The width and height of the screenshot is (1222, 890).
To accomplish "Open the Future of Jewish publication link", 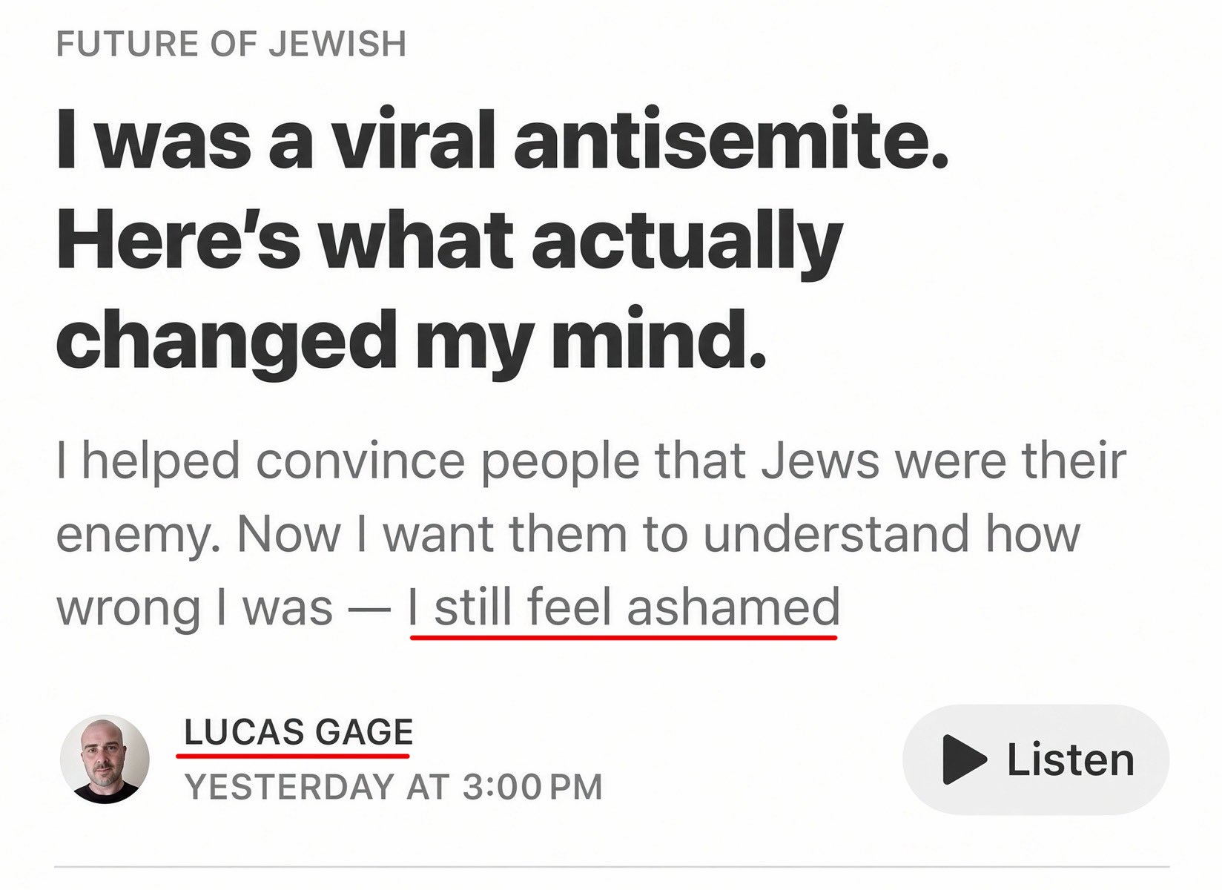I will [x=231, y=44].
